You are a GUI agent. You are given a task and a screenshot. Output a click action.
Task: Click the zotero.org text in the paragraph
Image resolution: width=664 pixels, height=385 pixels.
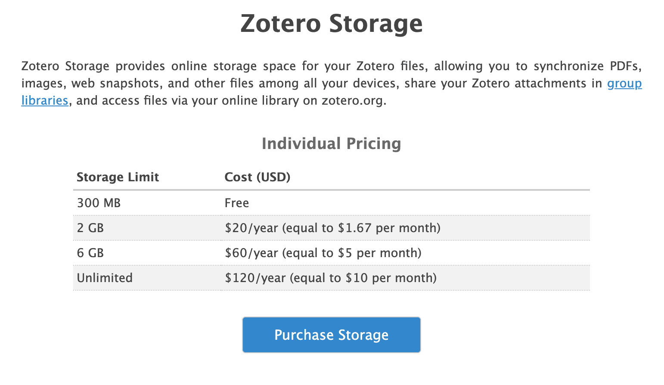(353, 100)
